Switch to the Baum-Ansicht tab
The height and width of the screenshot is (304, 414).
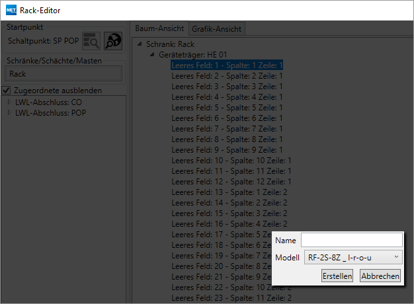159,28
